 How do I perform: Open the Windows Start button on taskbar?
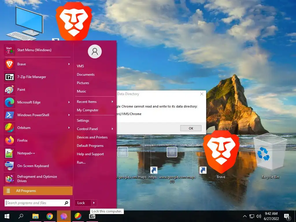tap(7, 216)
